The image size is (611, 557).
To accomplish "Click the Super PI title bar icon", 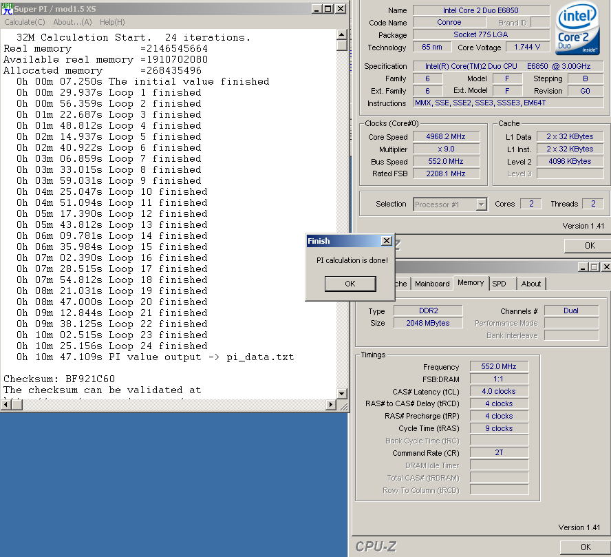I will point(7,8).
